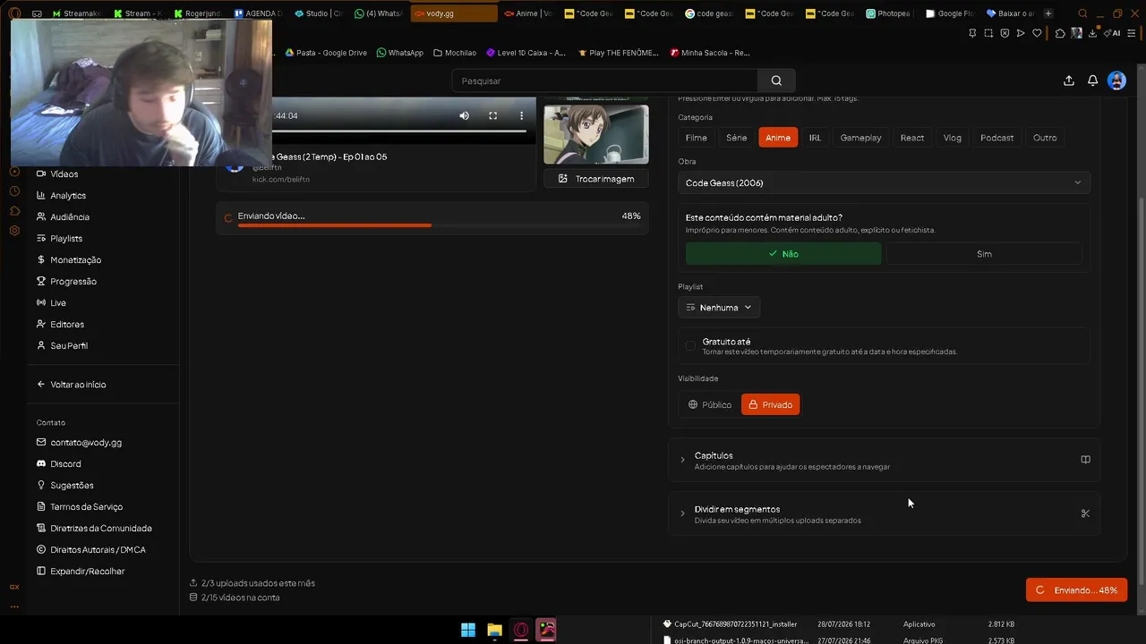Select the Podcast category
This screenshot has width=1146, height=644.
tap(996, 138)
